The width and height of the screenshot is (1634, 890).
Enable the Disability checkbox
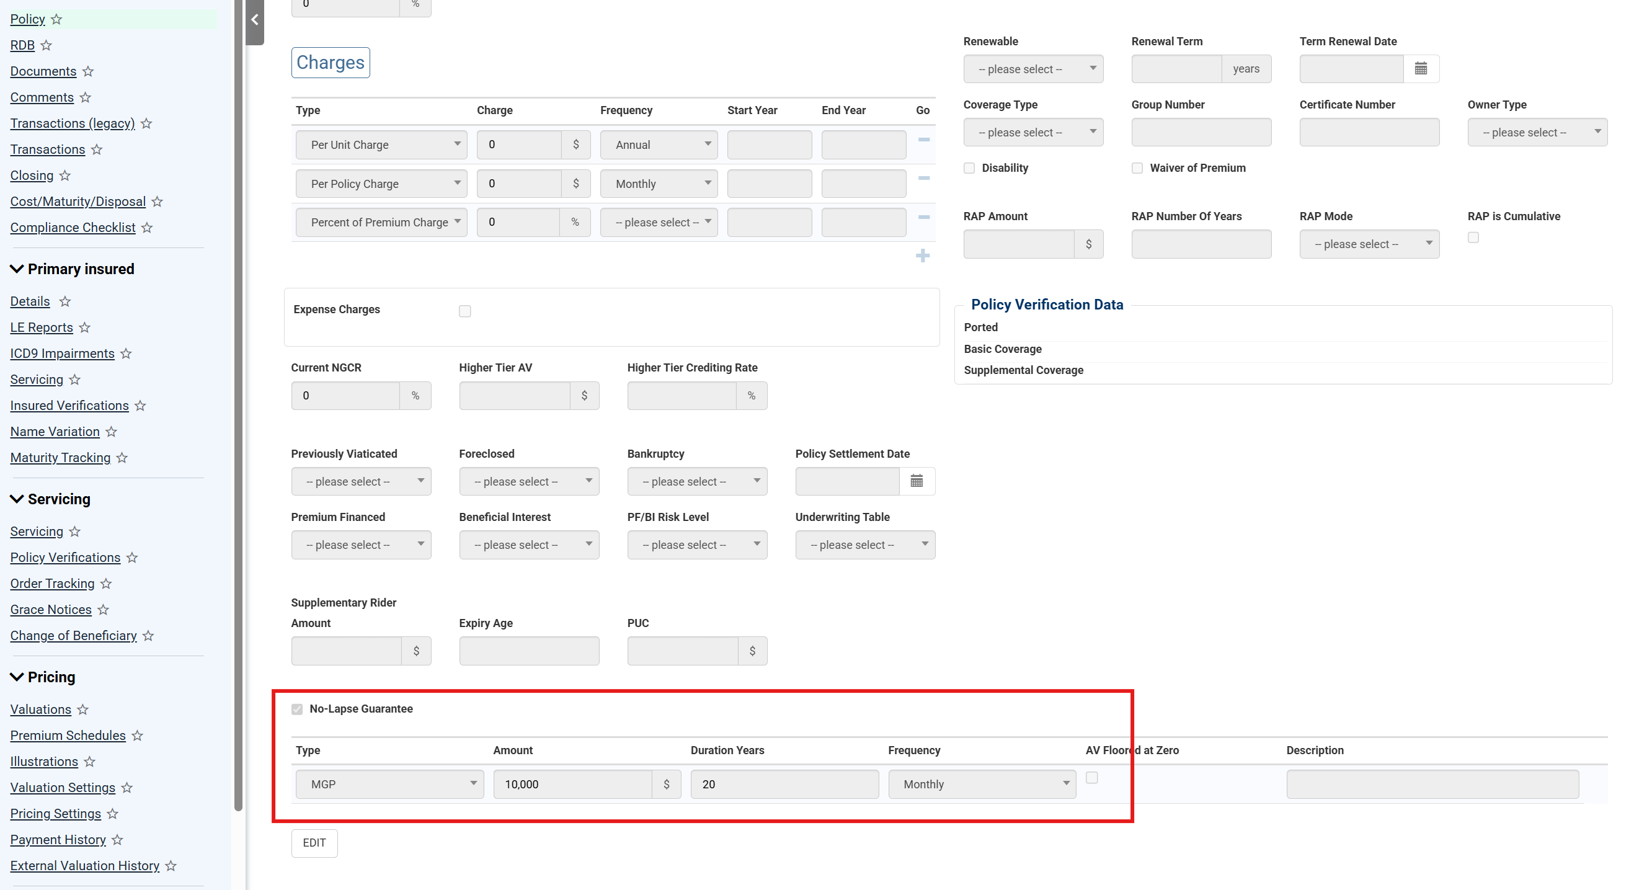(x=969, y=168)
